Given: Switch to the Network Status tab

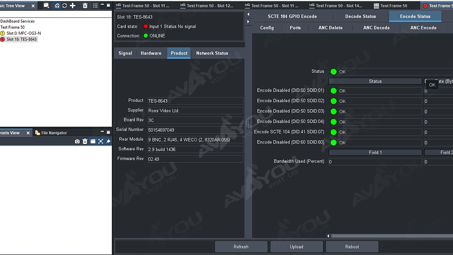Looking at the screenshot, I should (x=212, y=53).
